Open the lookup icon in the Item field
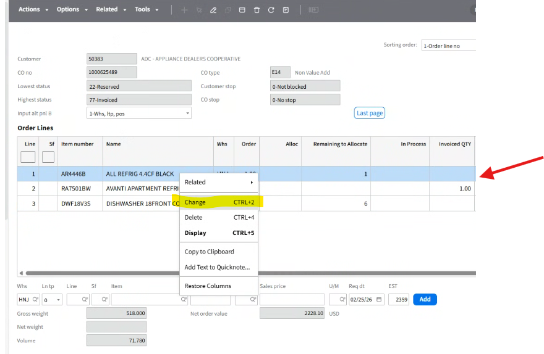The image size is (544, 354). coord(184,299)
